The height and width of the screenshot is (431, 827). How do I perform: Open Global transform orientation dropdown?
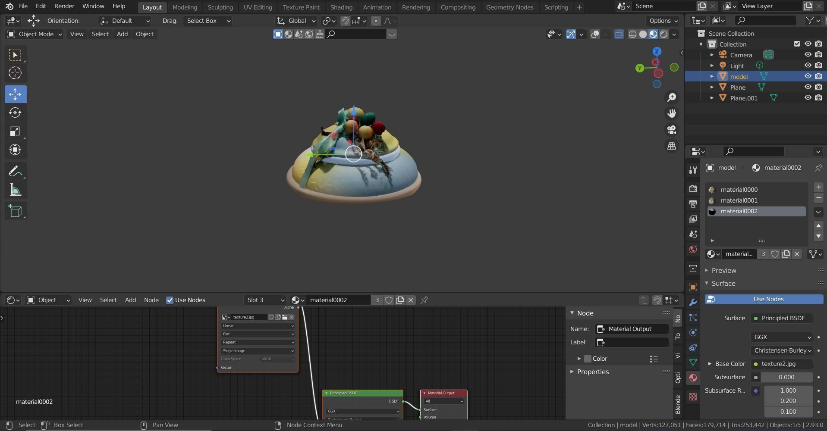click(296, 21)
